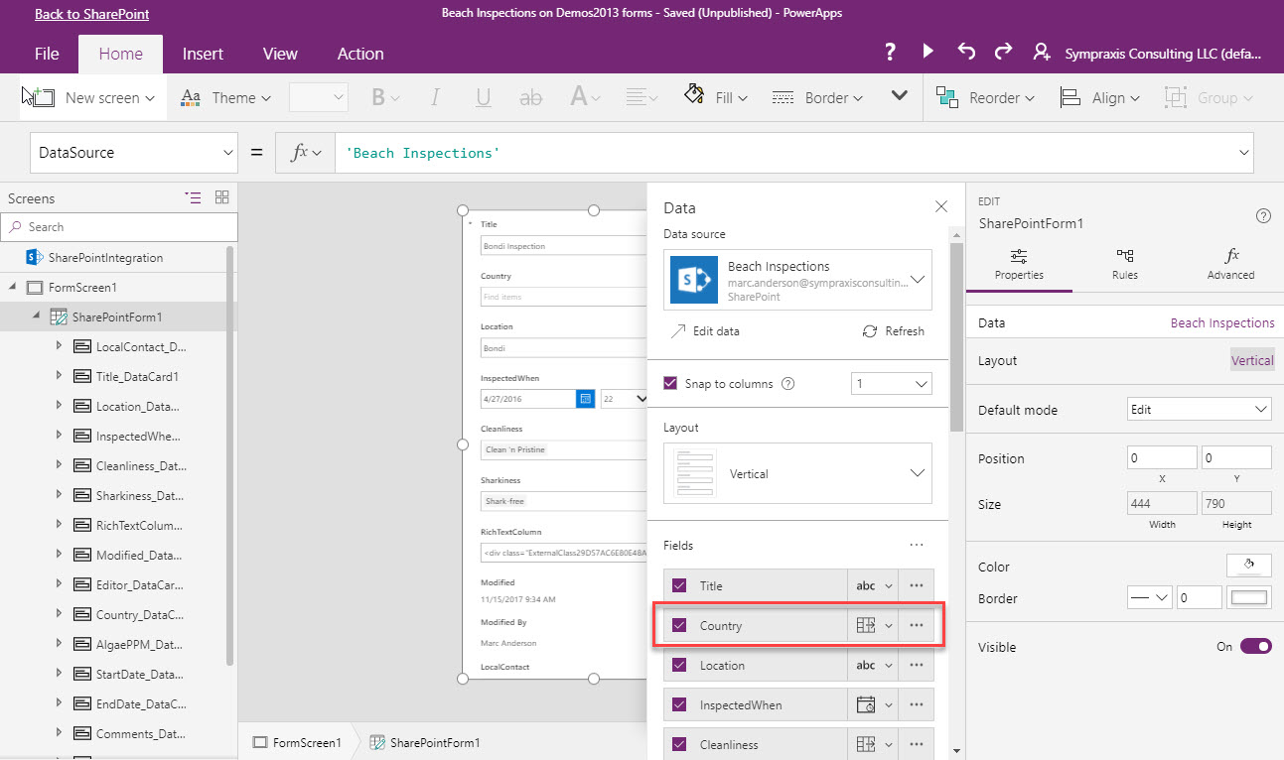Click Snap to columns help icon
The image size is (1284, 760).
tap(787, 384)
